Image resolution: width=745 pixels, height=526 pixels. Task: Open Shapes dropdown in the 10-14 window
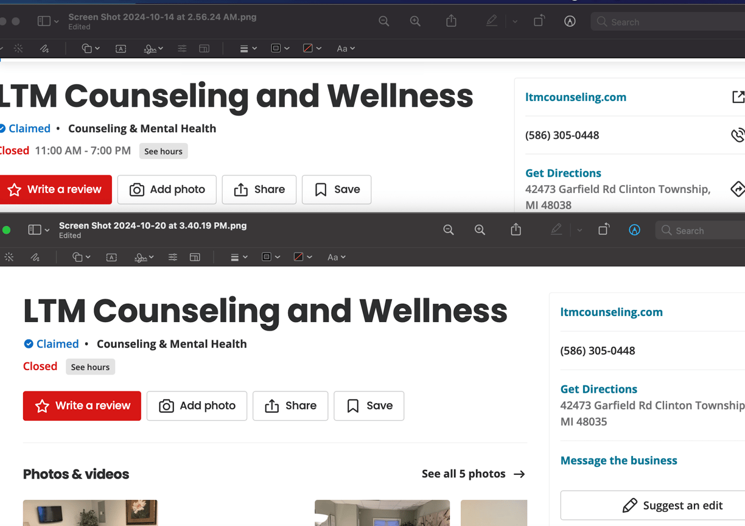(91, 49)
